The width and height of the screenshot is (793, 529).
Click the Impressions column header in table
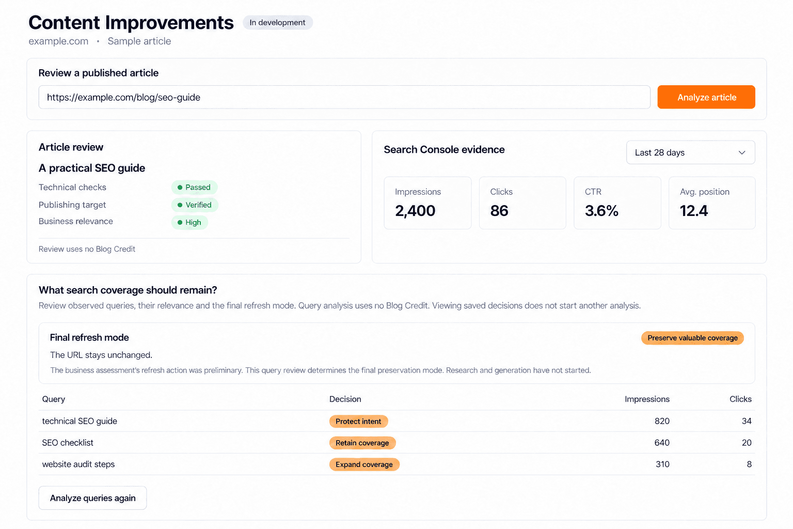click(647, 399)
